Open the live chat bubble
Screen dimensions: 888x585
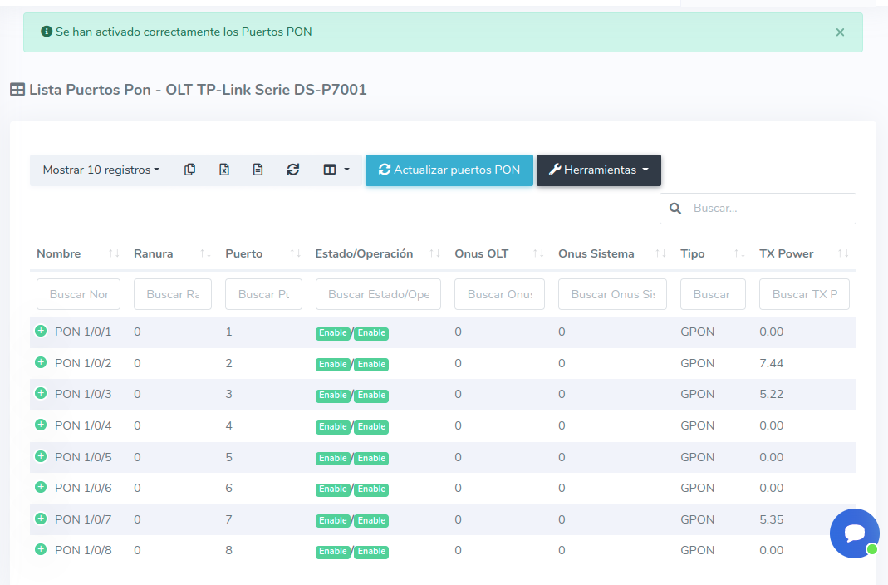pos(854,533)
